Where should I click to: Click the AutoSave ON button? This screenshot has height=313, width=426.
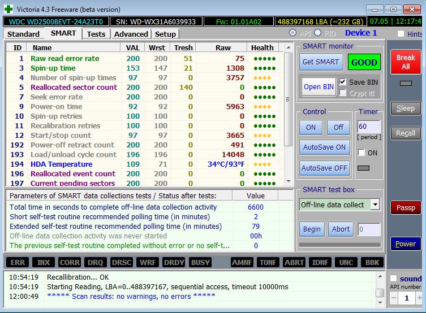[x=324, y=147]
